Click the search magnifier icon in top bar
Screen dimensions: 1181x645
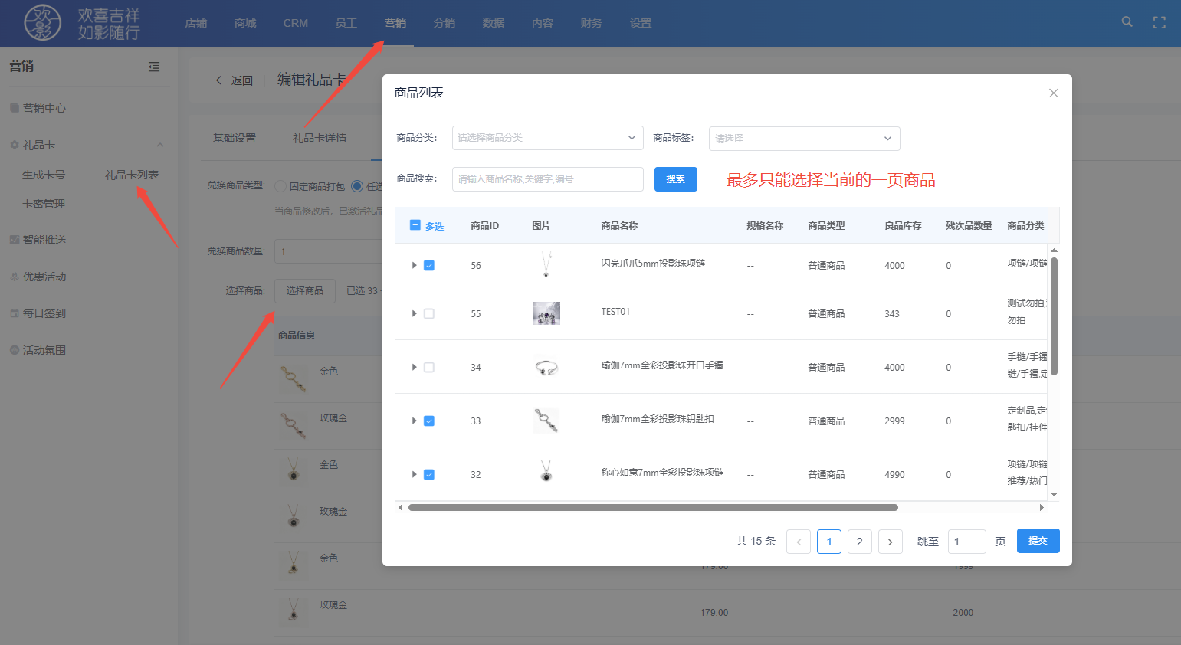coord(1127,22)
